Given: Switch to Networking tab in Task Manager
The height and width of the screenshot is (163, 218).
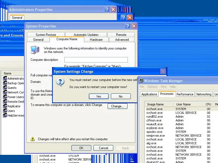Looking at the screenshot, I should pyautogui.click(x=204, y=94).
